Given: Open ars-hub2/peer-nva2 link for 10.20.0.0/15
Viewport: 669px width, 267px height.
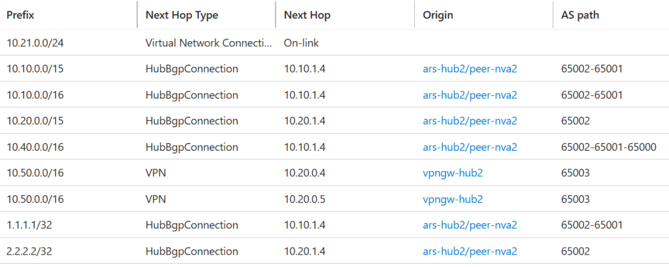Looking at the screenshot, I should point(470,121).
